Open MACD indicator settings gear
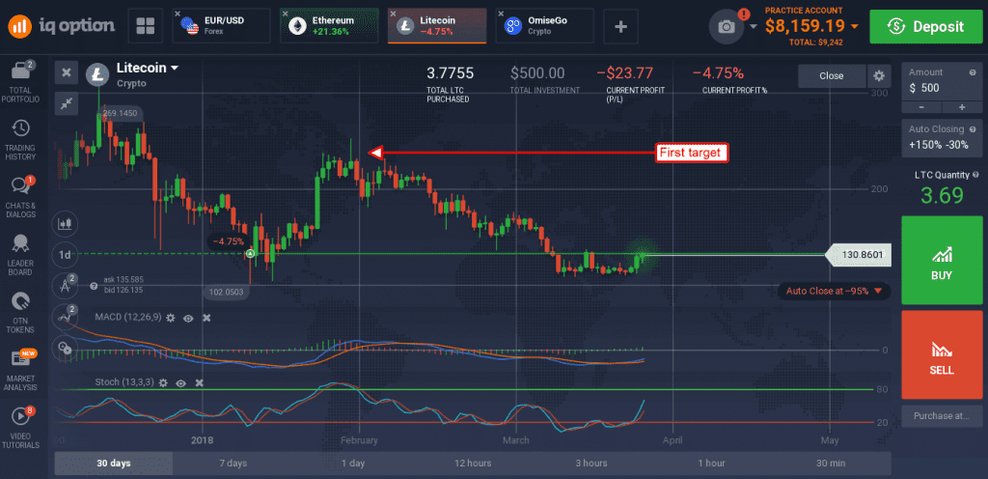Screen dimensions: 988x479 click(x=170, y=318)
